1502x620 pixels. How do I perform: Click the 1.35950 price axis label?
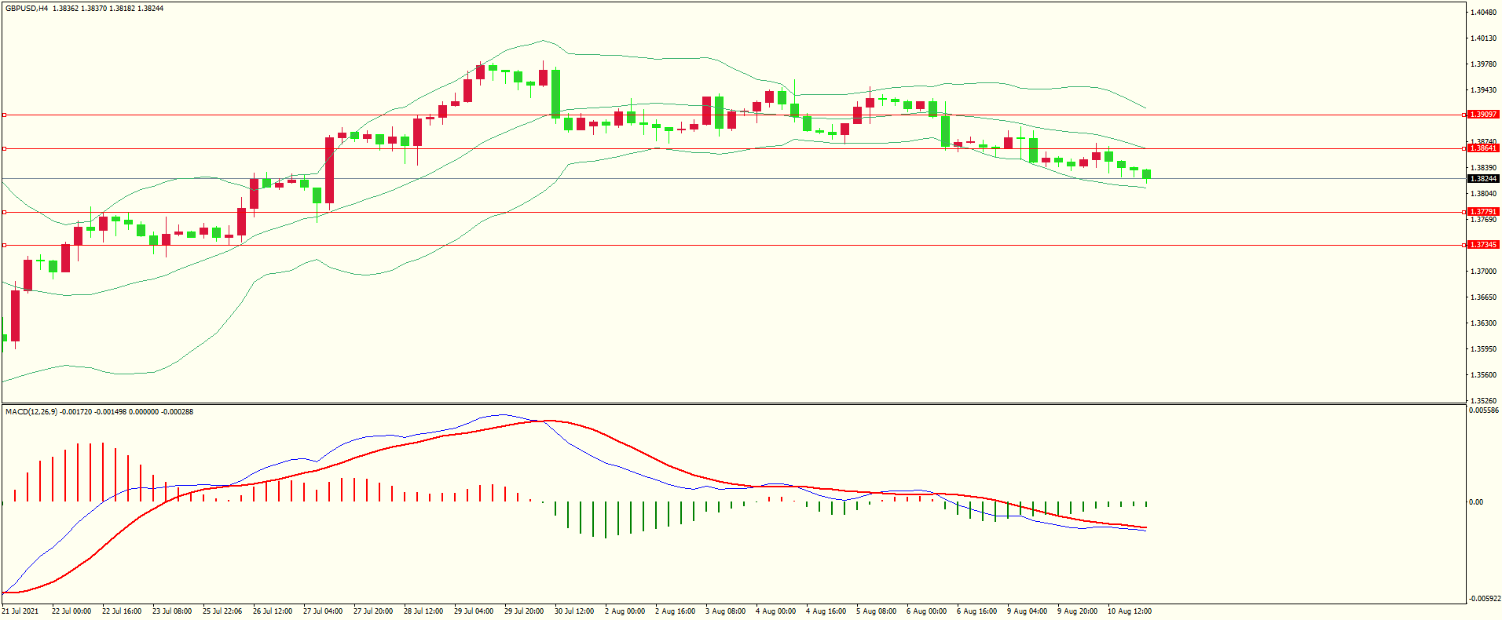[x=1483, y=349]
